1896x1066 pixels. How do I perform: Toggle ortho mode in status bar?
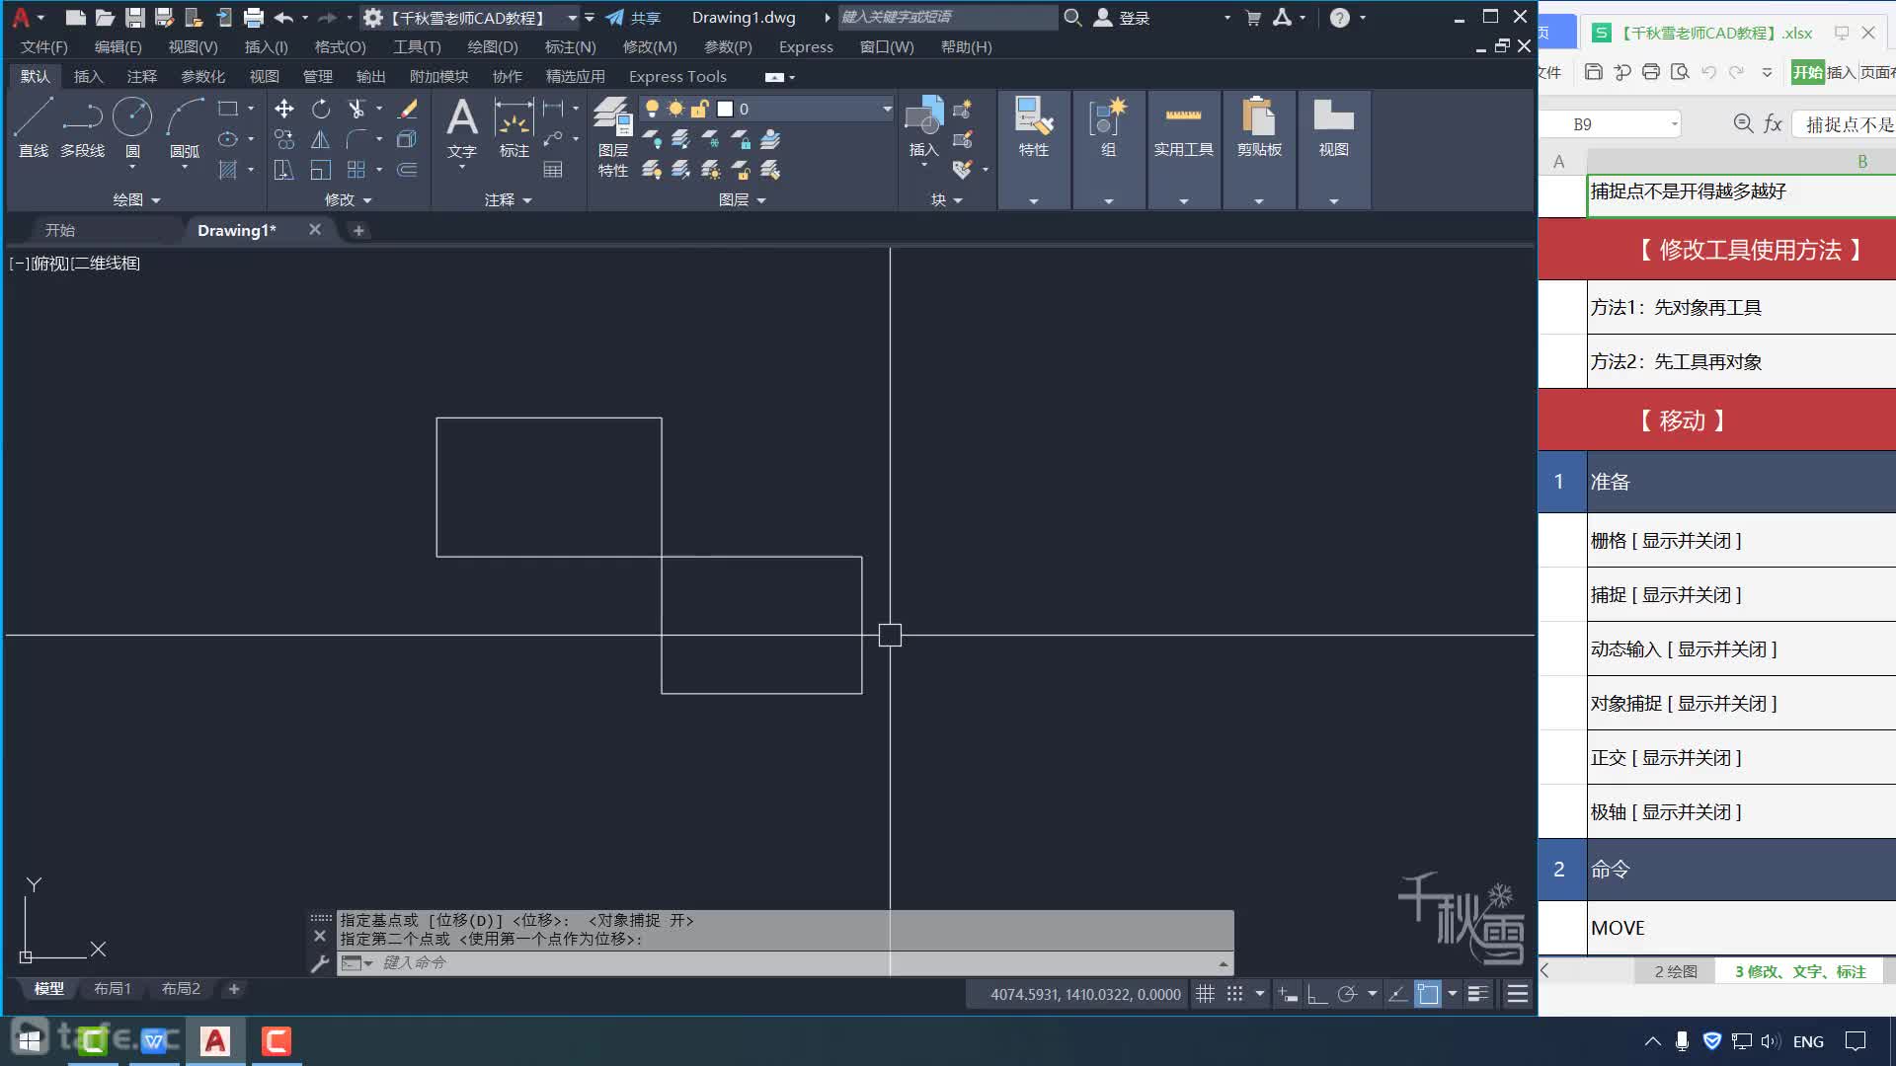tap(1317, 994)
